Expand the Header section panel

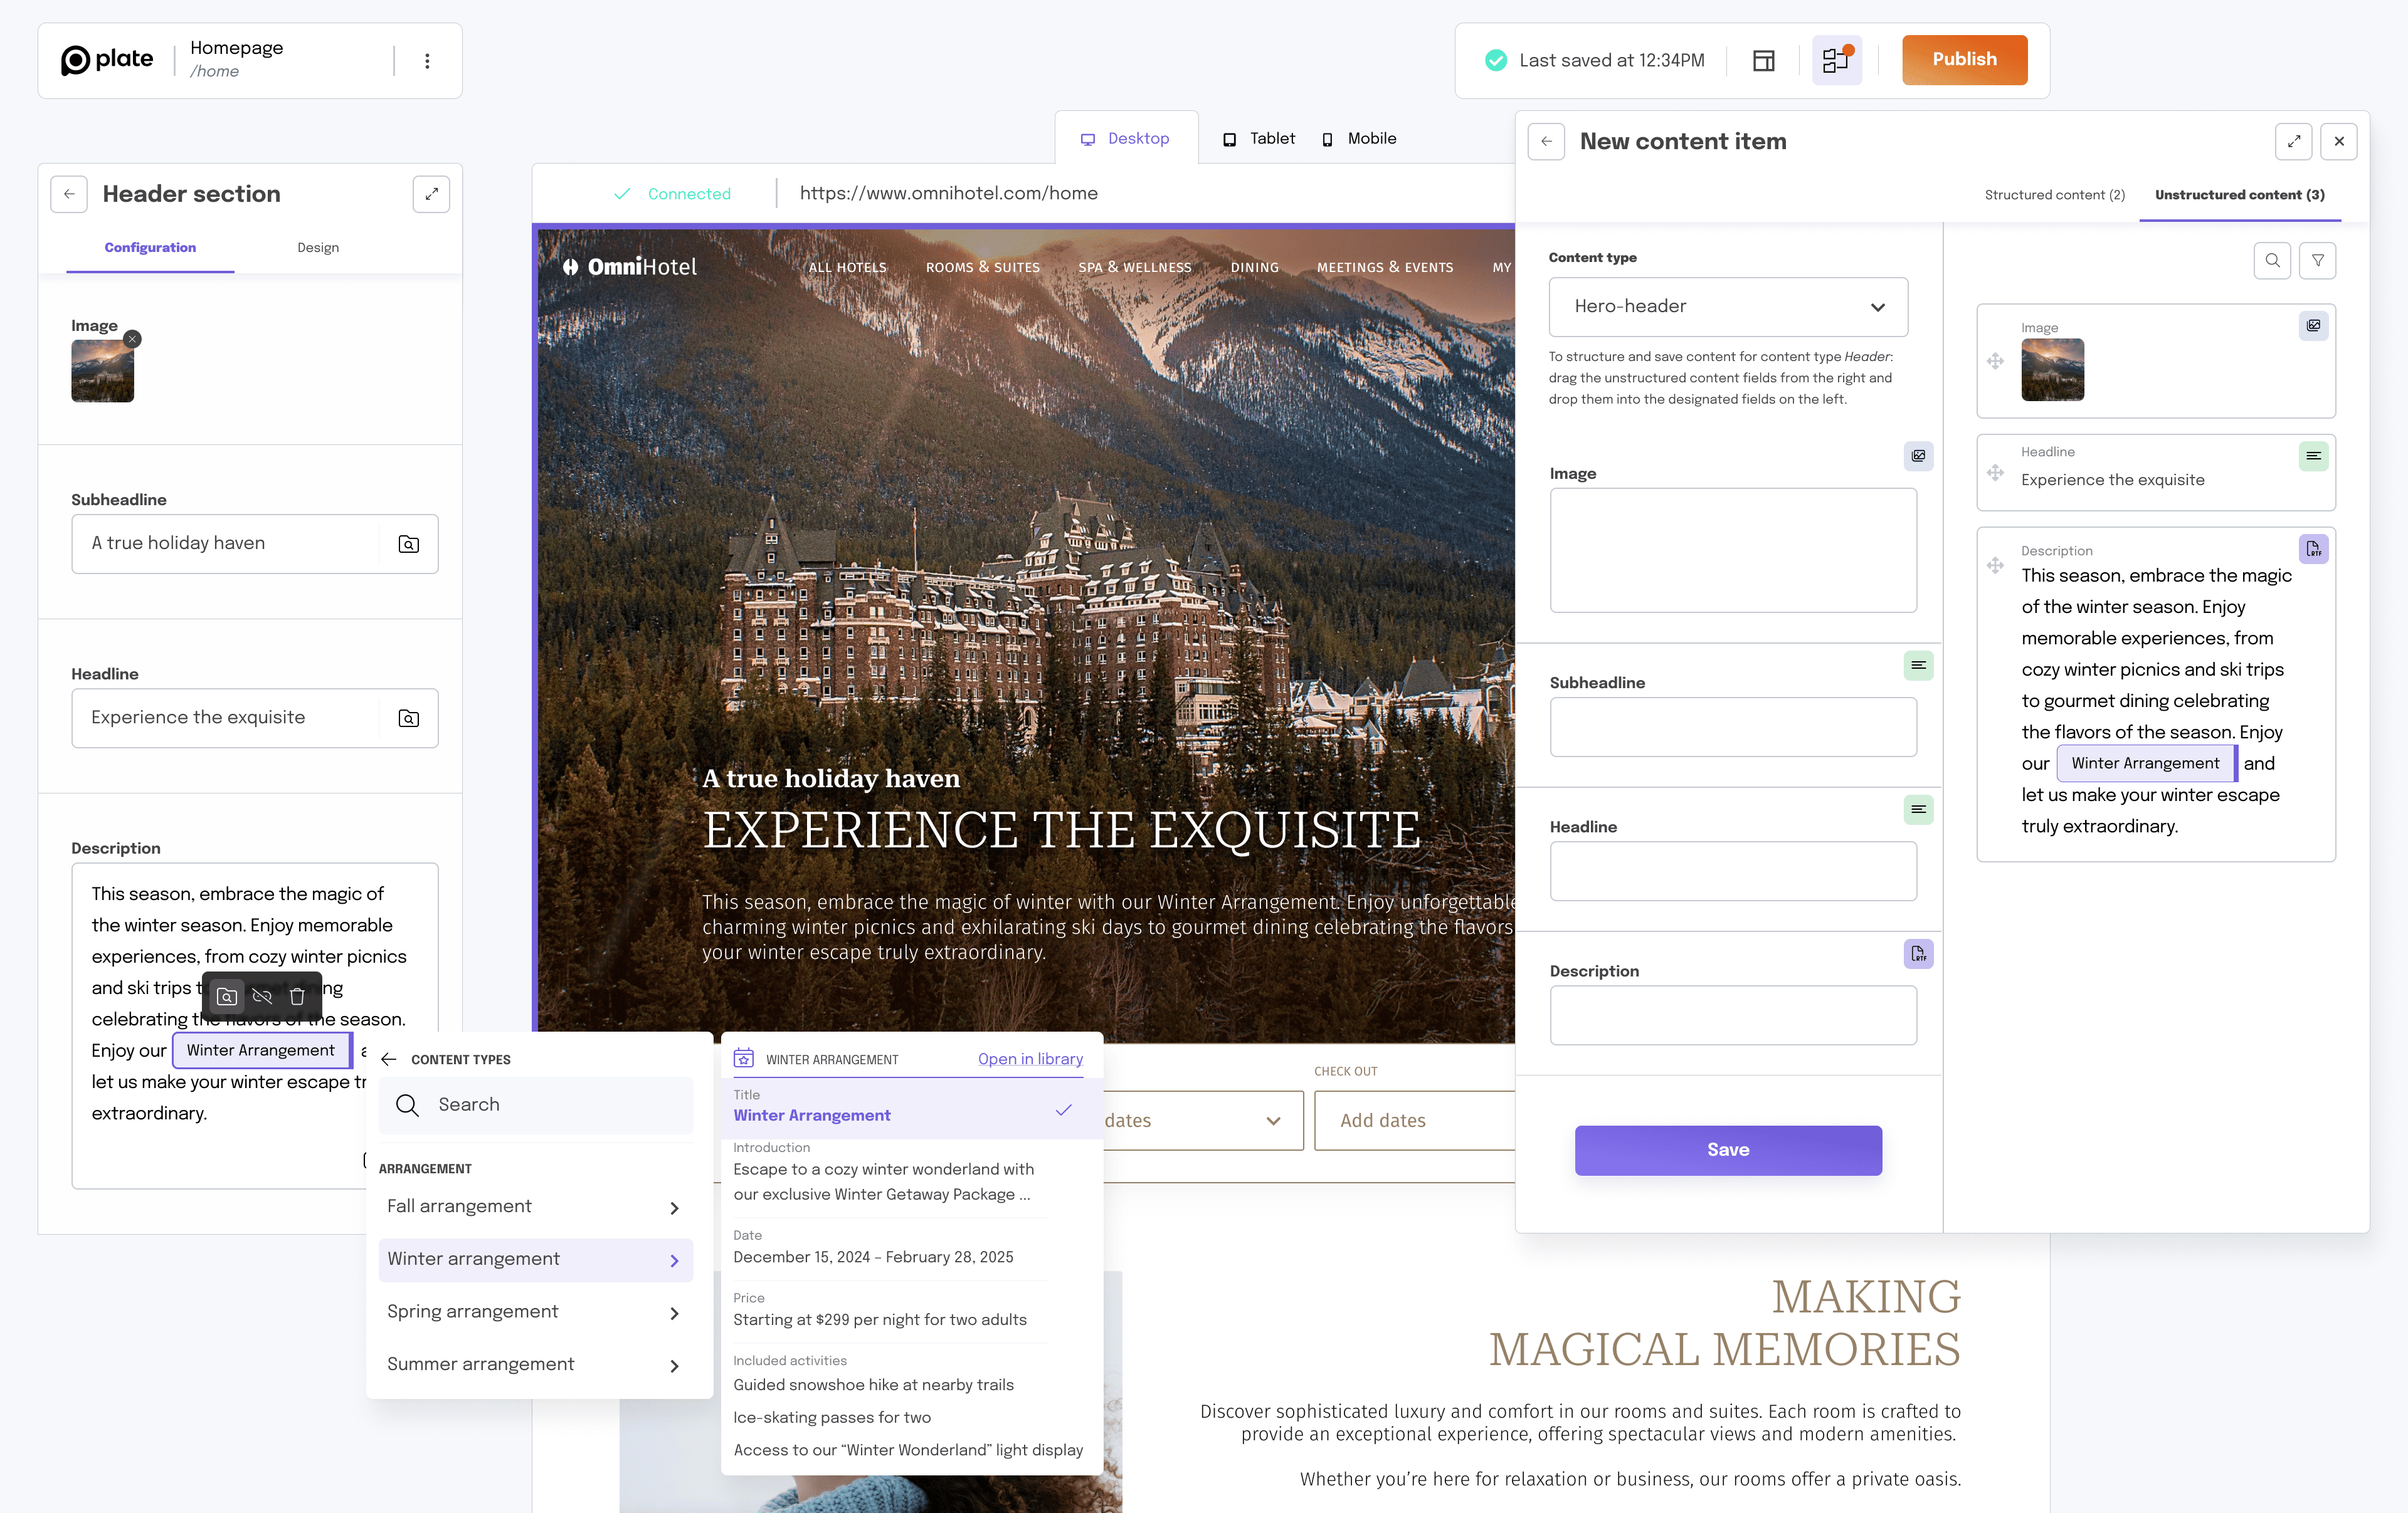point(431,194)
